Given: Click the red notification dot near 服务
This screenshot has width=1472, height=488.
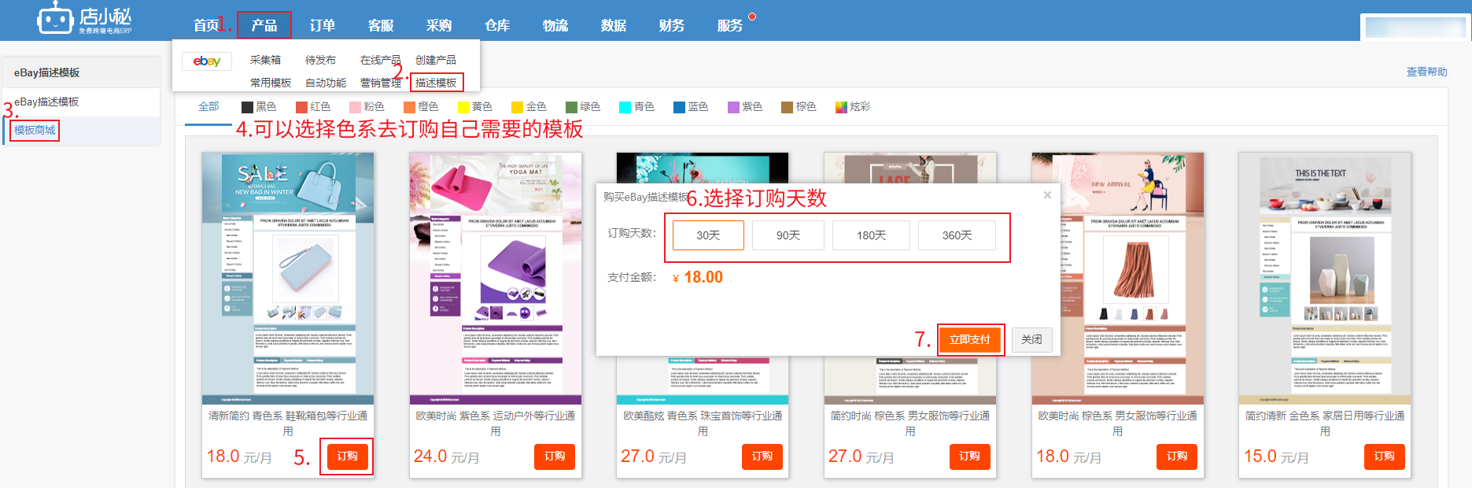Looking at the screenshot, I should click(752, 17).
